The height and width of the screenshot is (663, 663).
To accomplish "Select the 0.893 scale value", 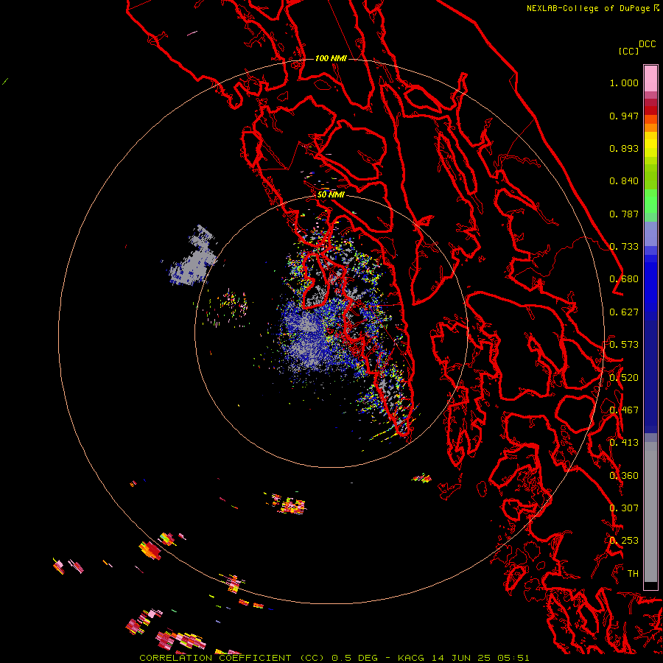I will pyautogui.click(x=624, y=148).
